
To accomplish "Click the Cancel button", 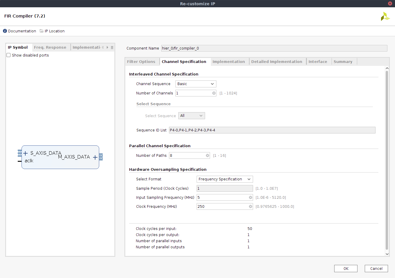I will (x=376, y=269).
